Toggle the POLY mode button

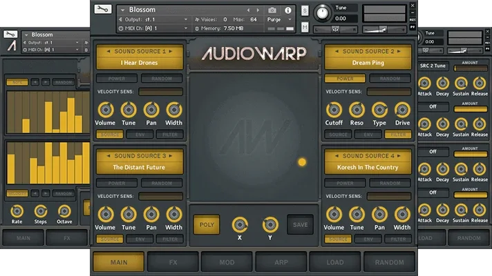(x=207, y=225)
